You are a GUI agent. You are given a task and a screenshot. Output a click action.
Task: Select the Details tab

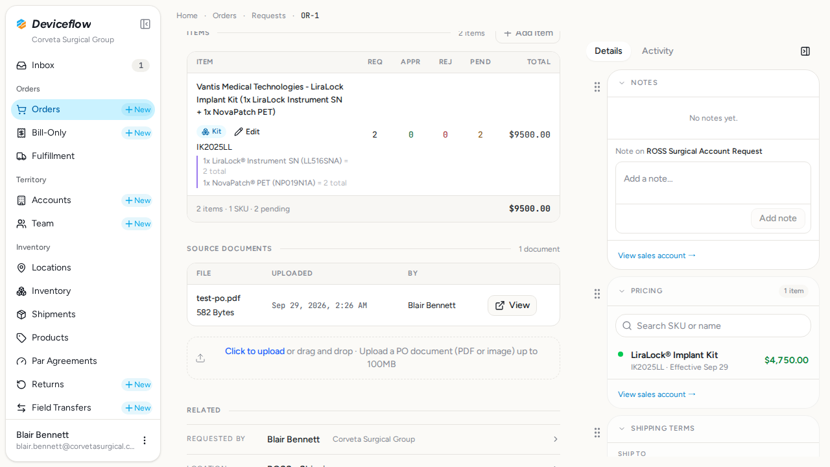click(x=608, y=51)
